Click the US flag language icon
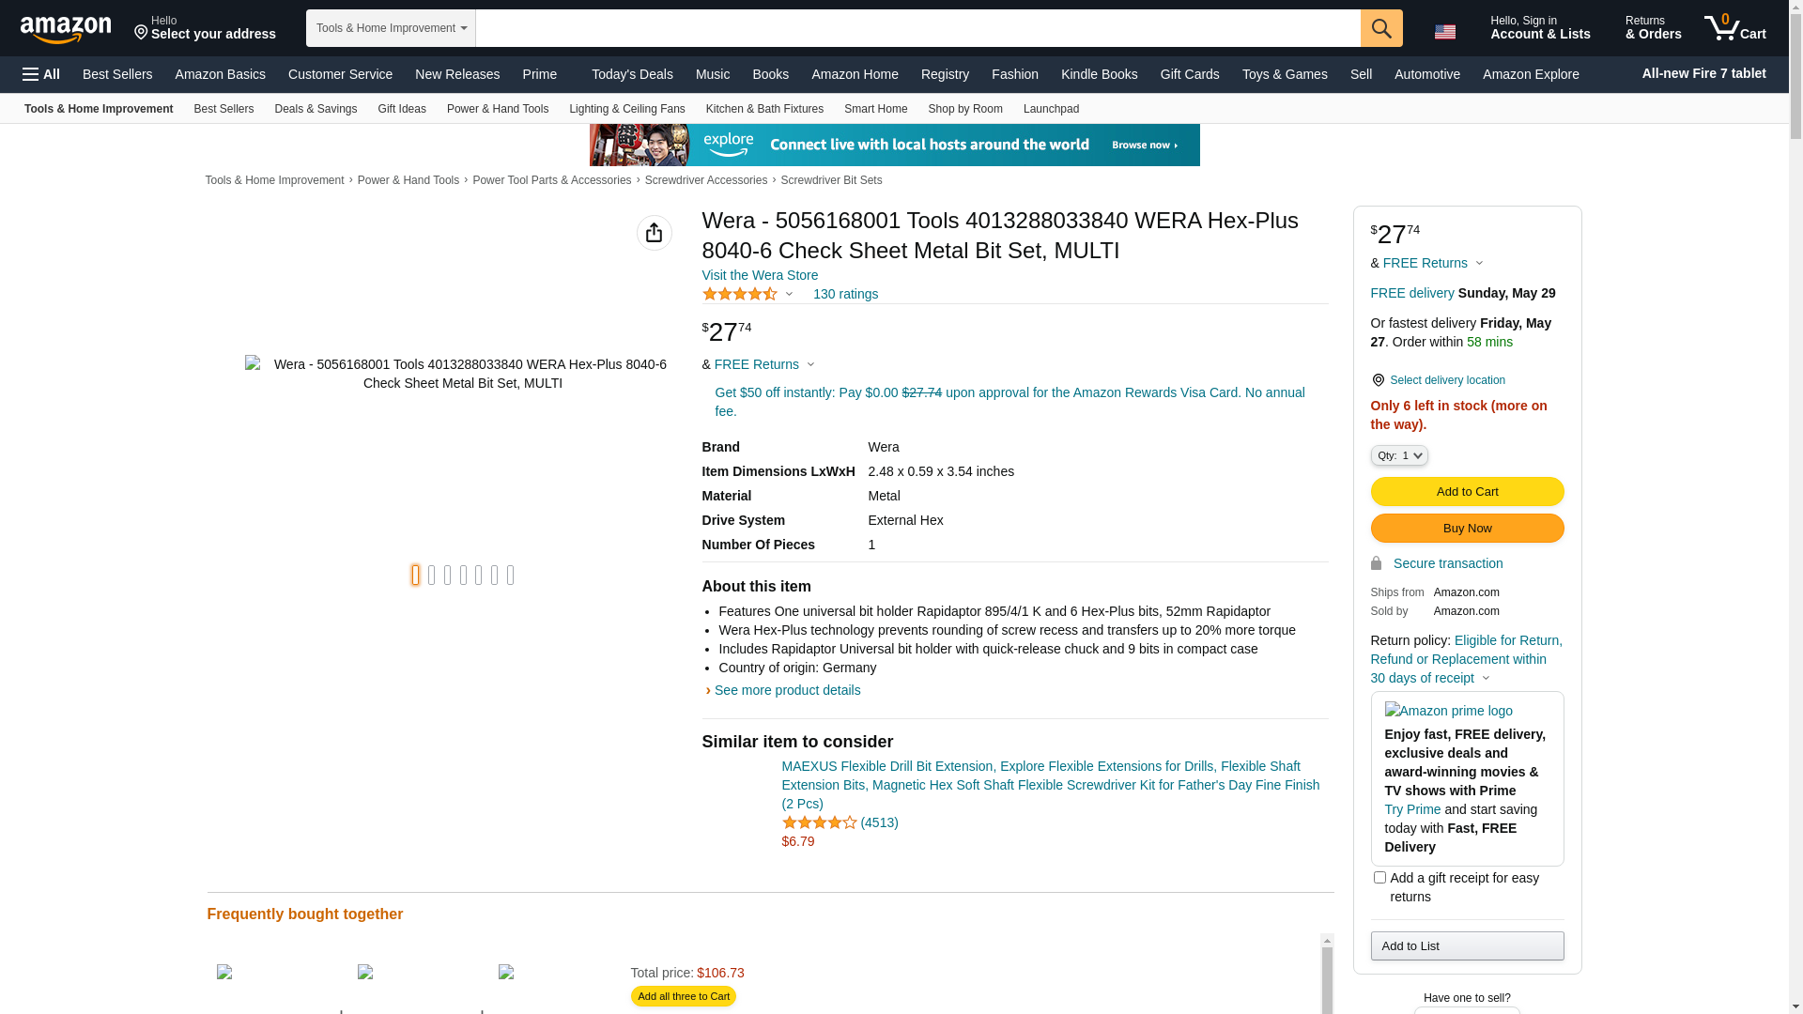The width and height of the screenshot is (1803, 1014). (x=1444, y=32)
